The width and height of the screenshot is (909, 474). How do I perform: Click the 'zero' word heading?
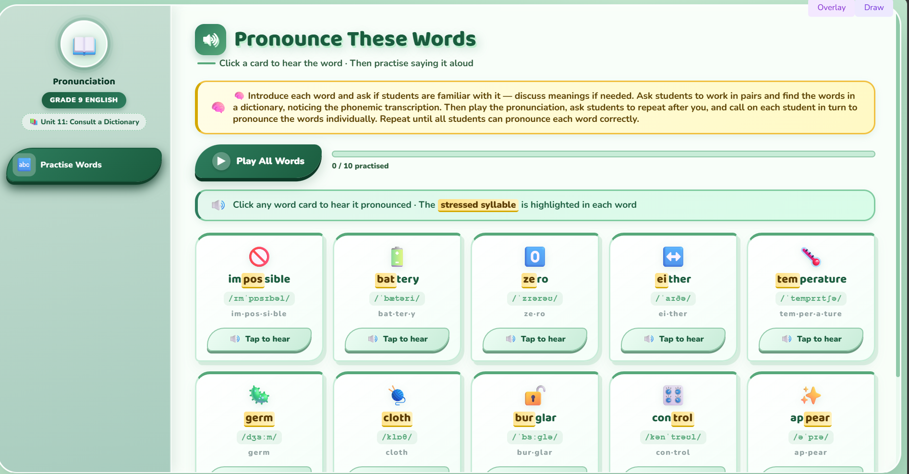pos(535,279)
